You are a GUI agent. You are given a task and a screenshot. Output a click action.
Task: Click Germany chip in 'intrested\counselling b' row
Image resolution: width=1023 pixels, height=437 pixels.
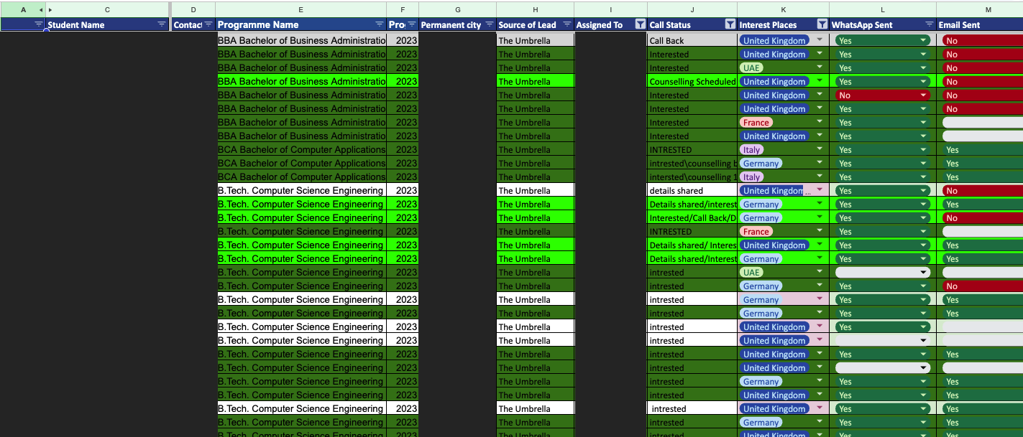[x=761, y=163]
